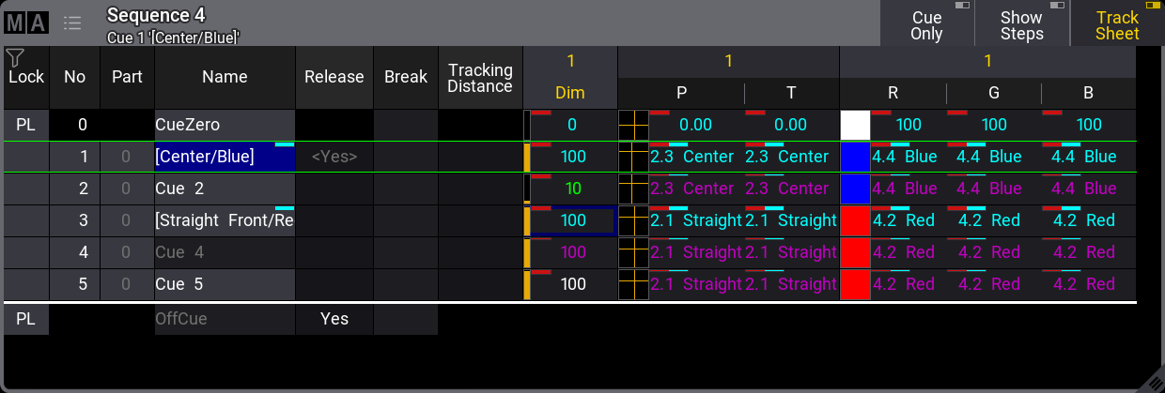Click the window resize grip icon
Screen dimensions: 1165x393
click(x=1152, y=381)
